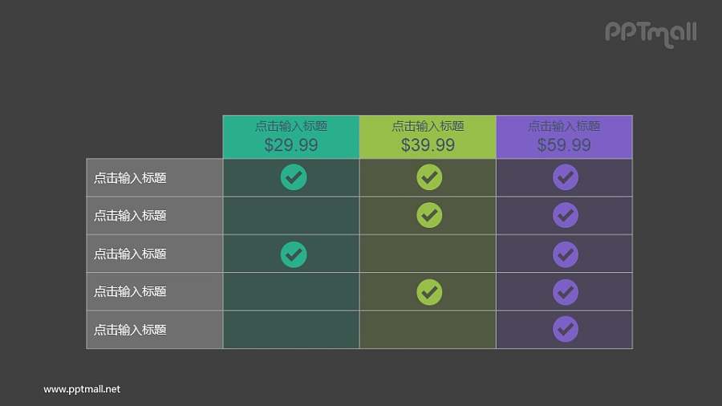
Task: Select the purple checkmark in the fourth row
Action: click(x=566, y=291)
